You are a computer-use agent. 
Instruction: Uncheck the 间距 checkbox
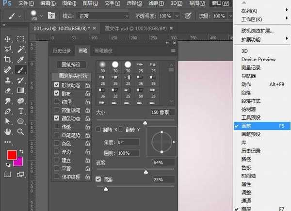click(98, 179)
